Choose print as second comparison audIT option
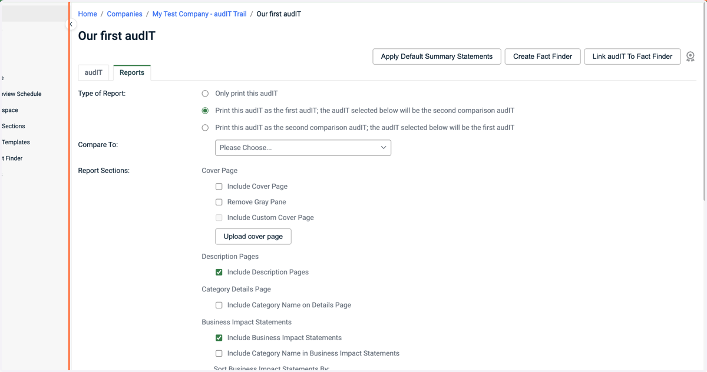 (205, 128)
